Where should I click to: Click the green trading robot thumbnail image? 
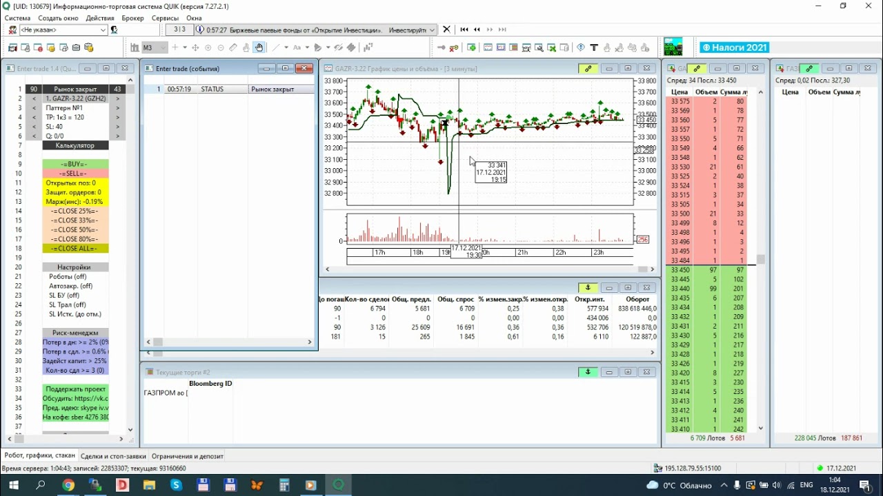pyautogui.click(x=673, y=47)
